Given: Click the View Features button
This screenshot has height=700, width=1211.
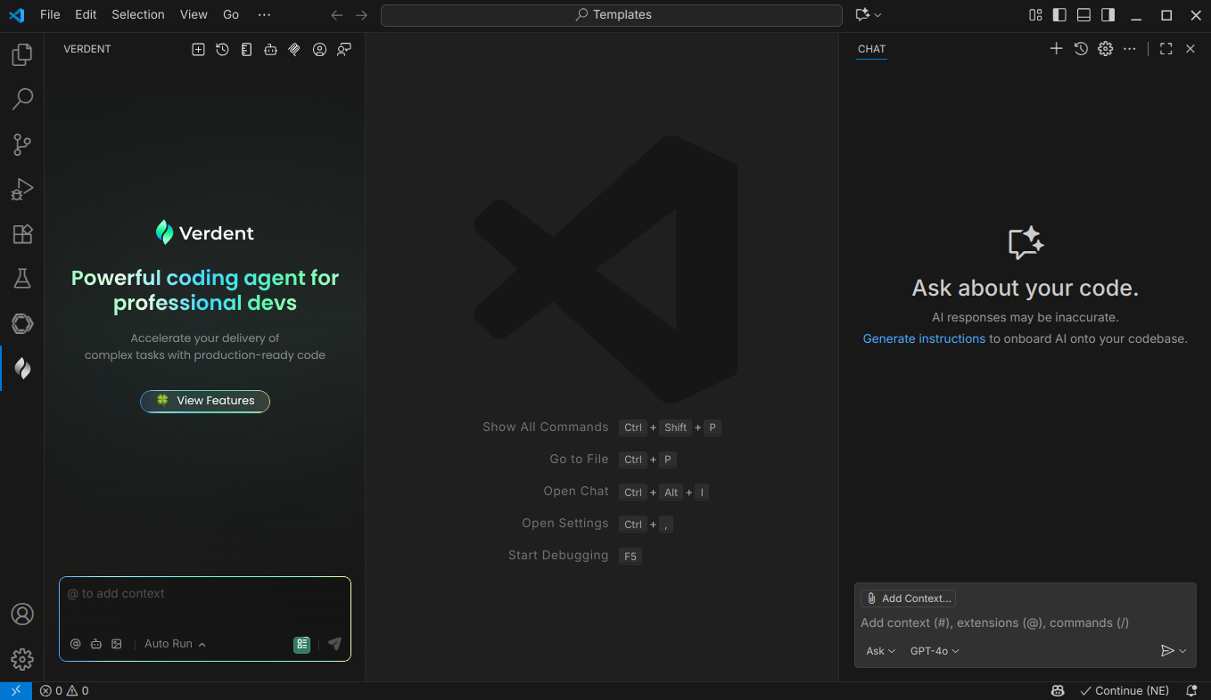Looking at the screenshot, I should [205, 401].
